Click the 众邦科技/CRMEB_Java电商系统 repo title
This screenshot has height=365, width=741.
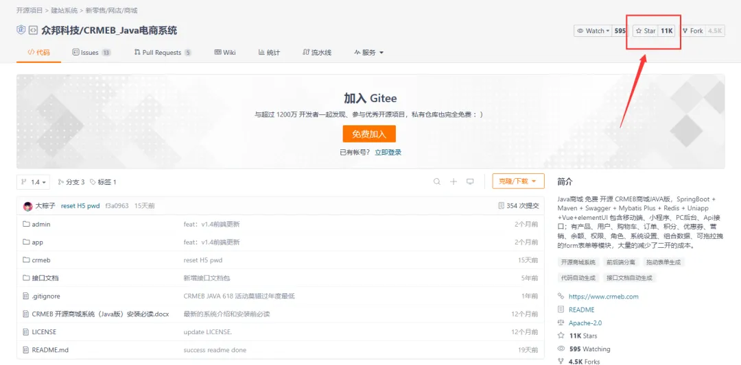[x=109, y=31]
